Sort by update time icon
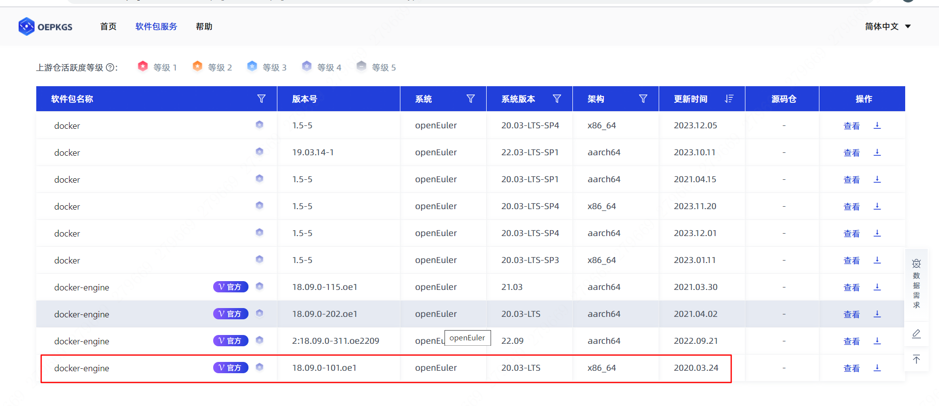 point(729,99)
